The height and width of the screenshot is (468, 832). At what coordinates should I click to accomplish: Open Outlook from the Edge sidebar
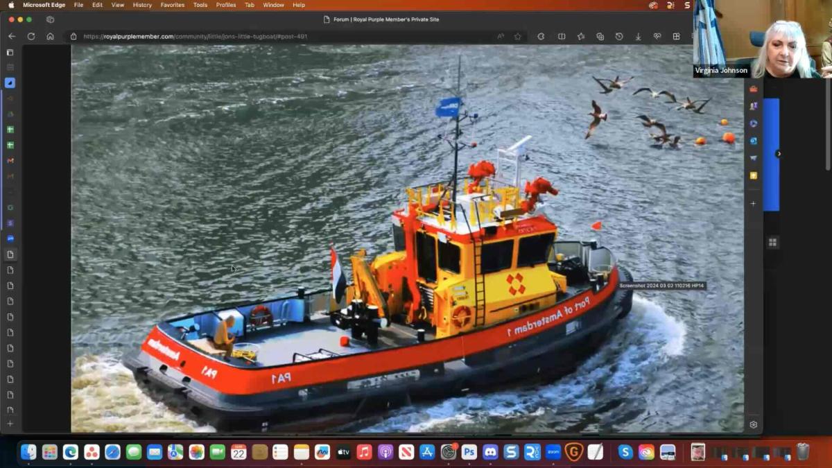tap(754, 141)
